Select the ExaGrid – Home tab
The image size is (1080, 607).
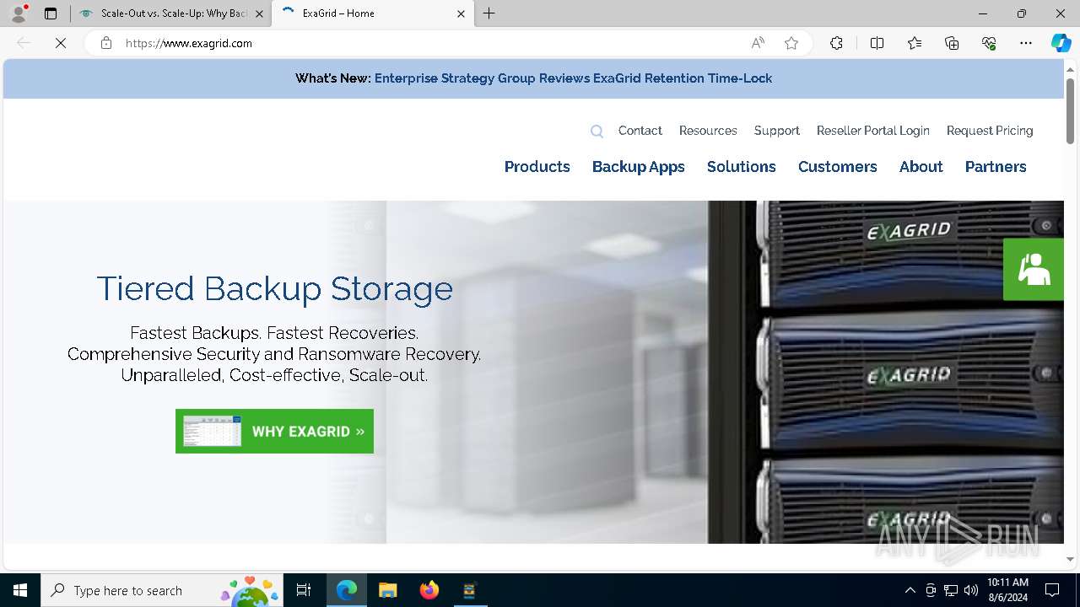[371, 13]
